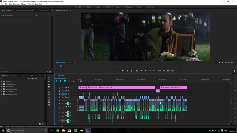Select the Zoom tool
Image resolution: width=237 pixels, height=133 pixels.
point(49,105)
